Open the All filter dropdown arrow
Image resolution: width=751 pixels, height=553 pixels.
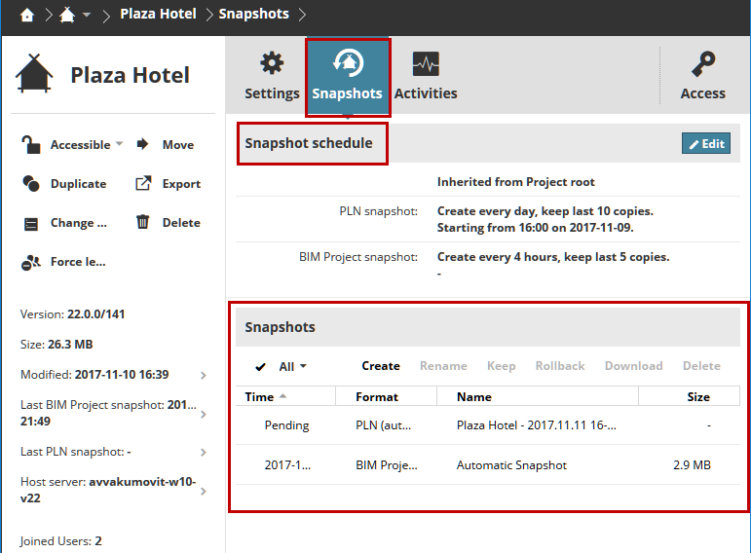click(303, 366)
